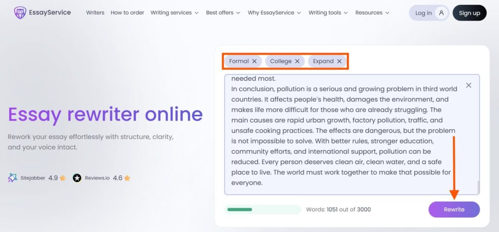Click the Expand tag label

click(324, 61)
